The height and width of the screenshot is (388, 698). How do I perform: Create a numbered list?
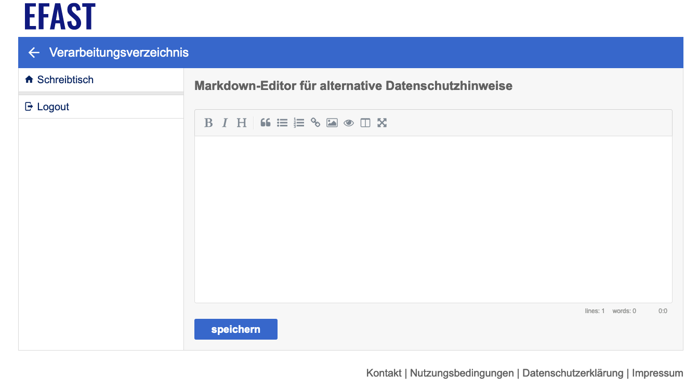(x=299, y=123)
